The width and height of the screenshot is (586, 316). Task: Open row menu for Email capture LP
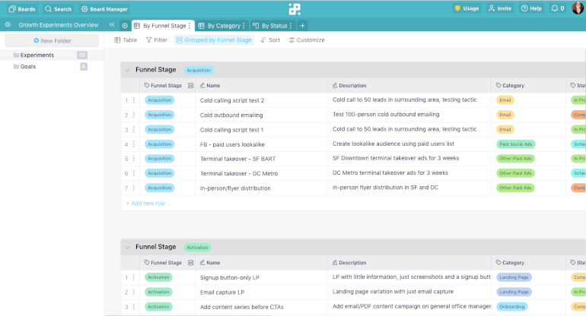pos(134,292)
